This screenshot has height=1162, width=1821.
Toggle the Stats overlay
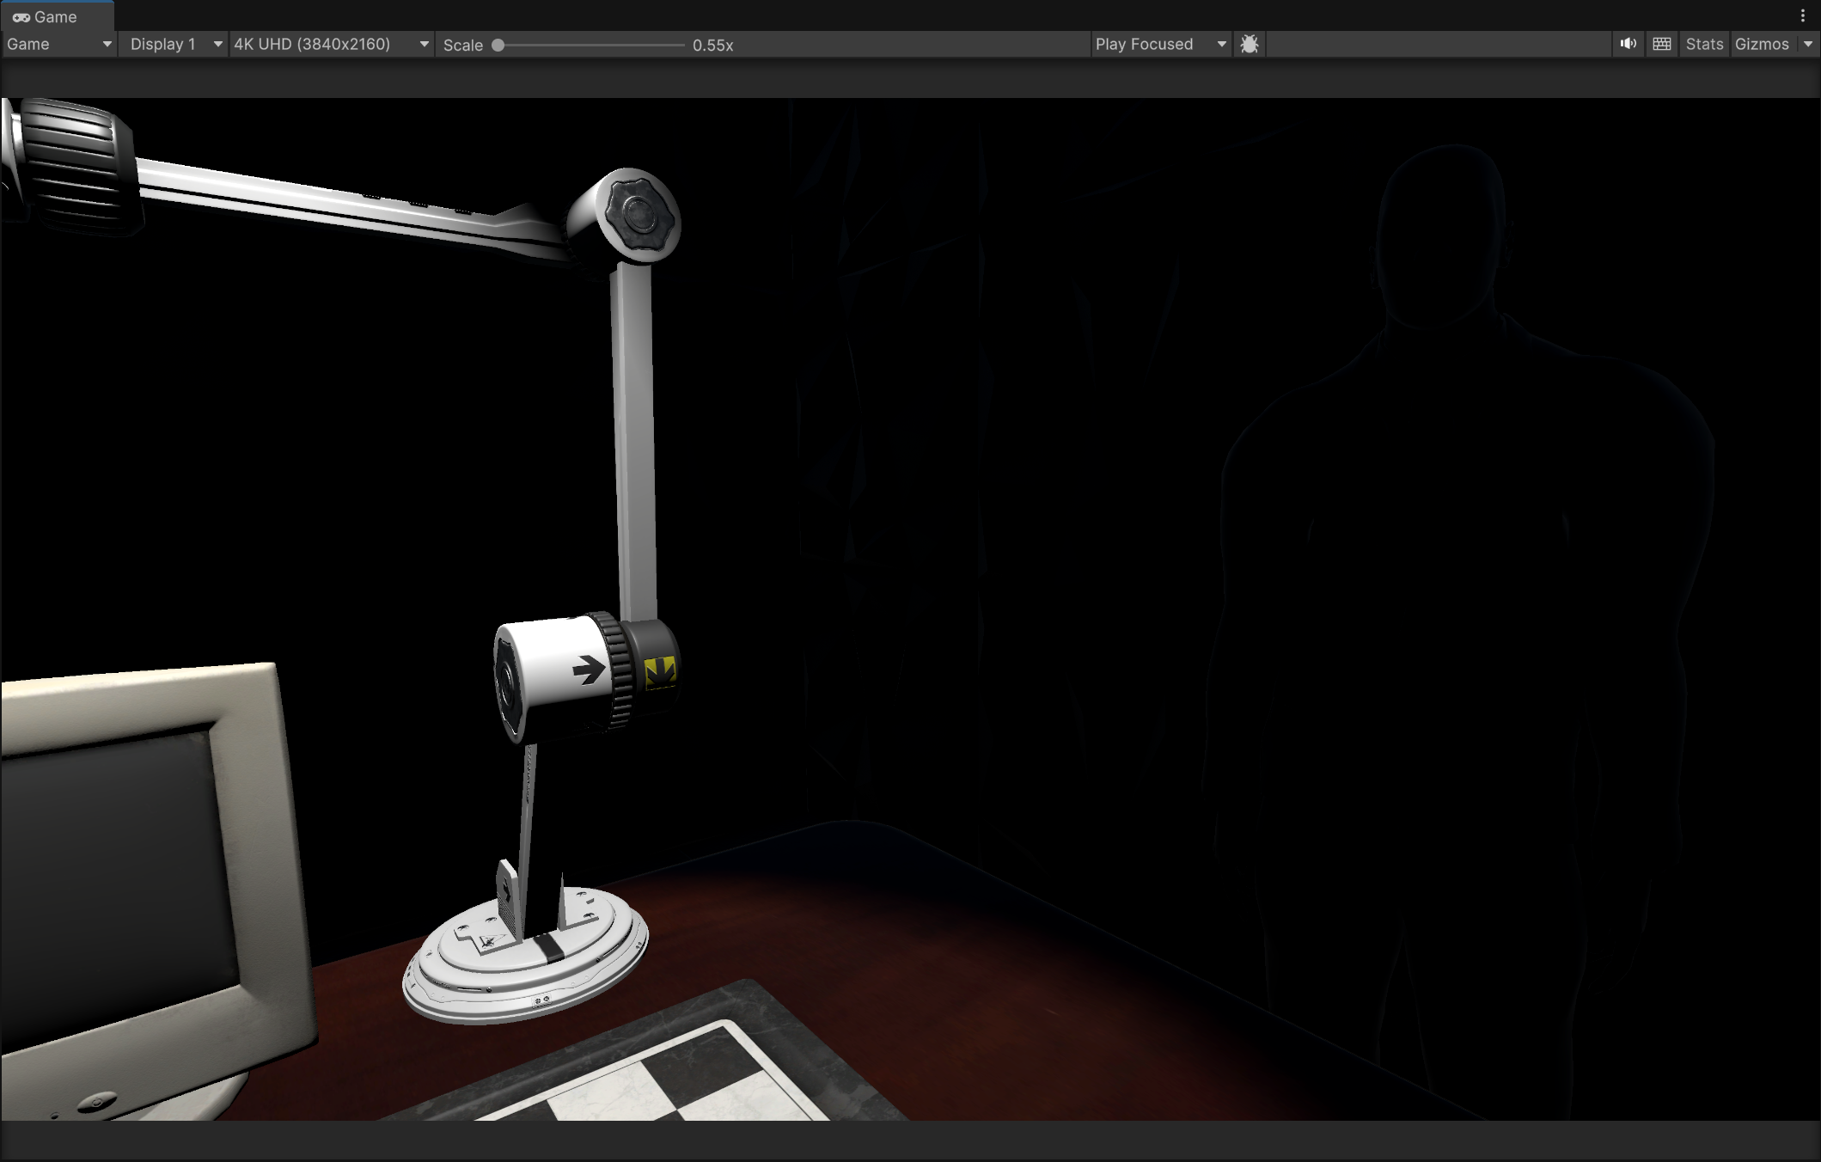1703,44
